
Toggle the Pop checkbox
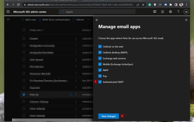click(x=100, y=76)
